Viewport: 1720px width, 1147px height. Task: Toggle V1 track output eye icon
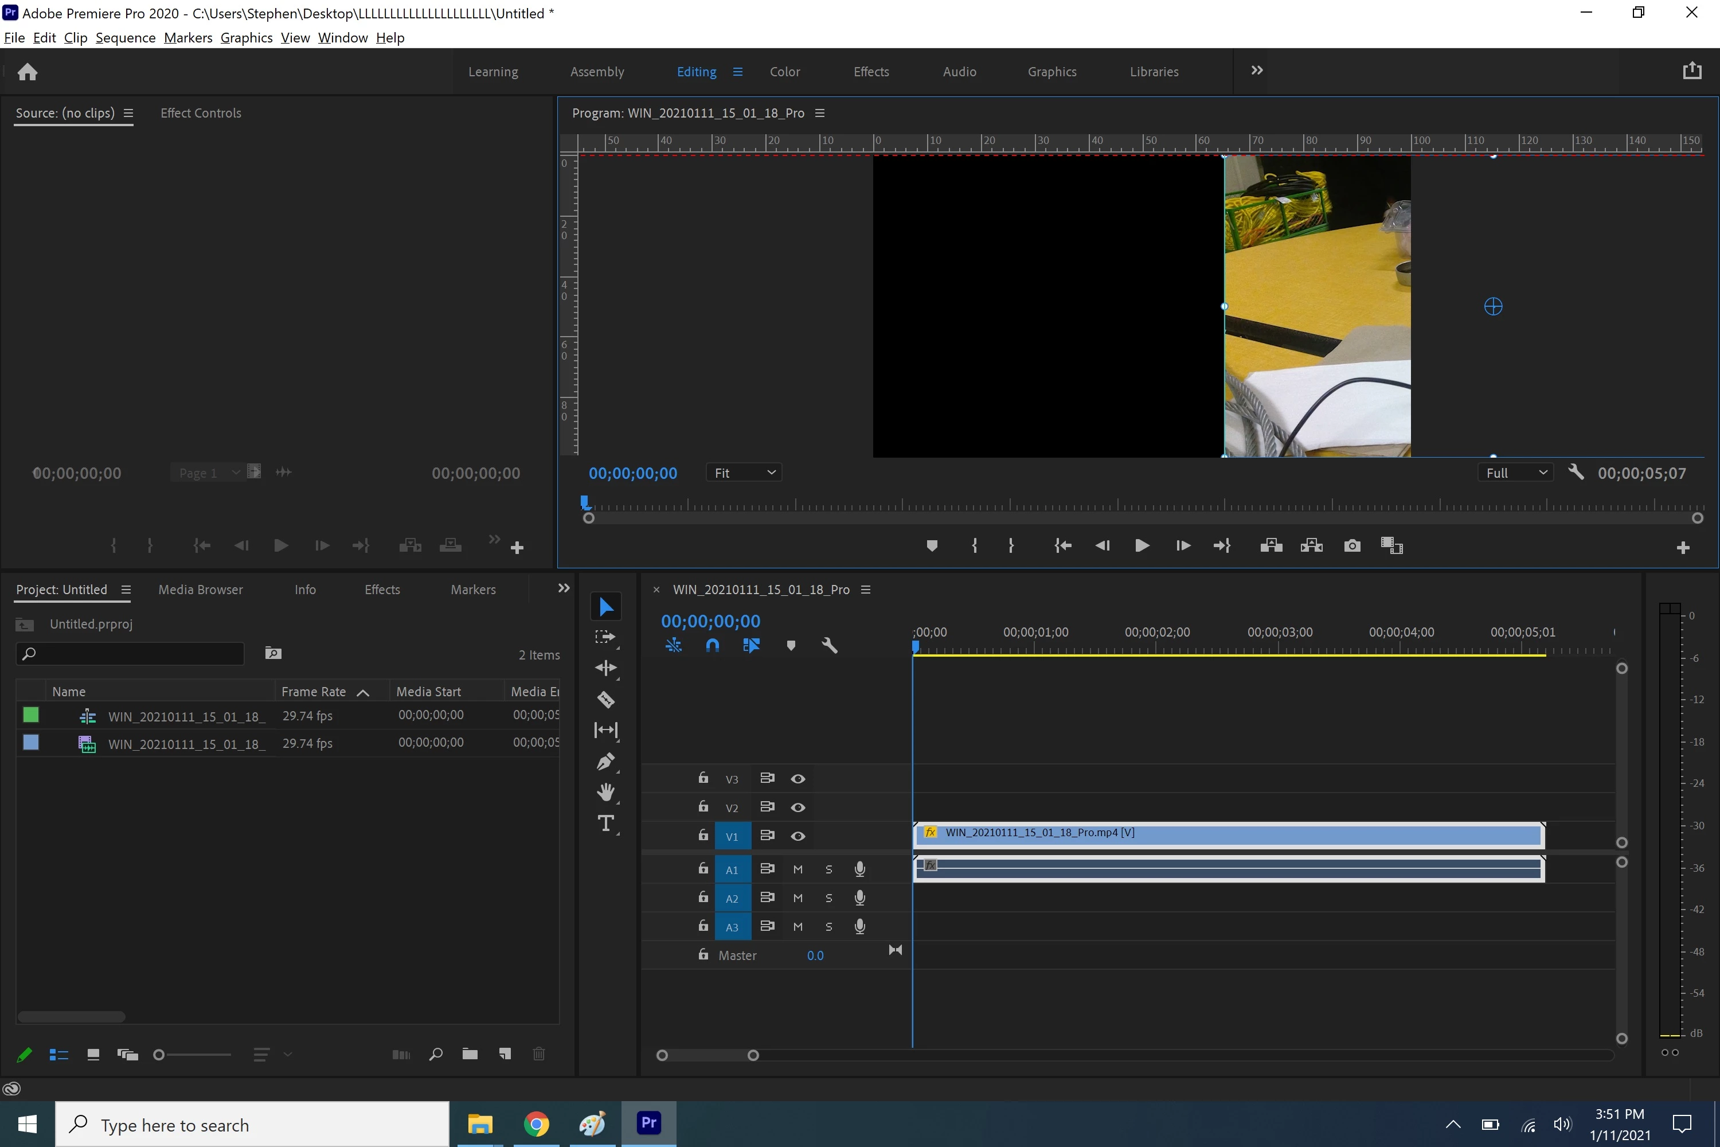click(x=798, y=836)
